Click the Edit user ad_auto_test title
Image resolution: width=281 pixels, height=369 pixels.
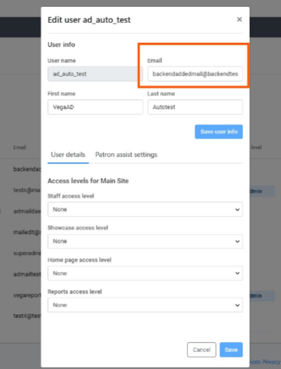[90, 20]
